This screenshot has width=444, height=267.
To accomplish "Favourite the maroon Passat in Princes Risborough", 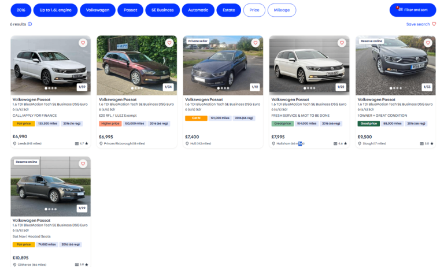I will click(169, 43).
